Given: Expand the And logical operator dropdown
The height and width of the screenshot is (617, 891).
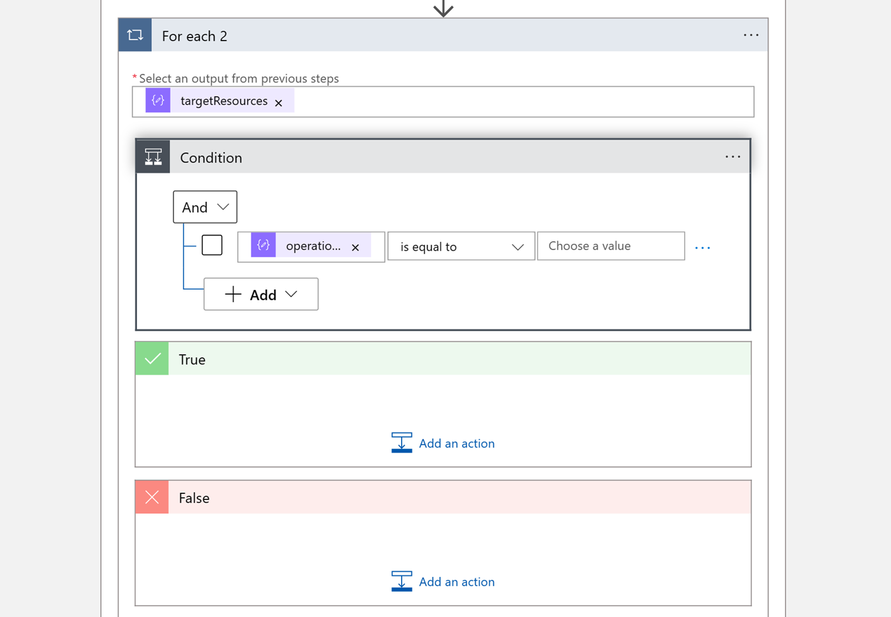Looking at the screenshot, I should coord(205,208).
